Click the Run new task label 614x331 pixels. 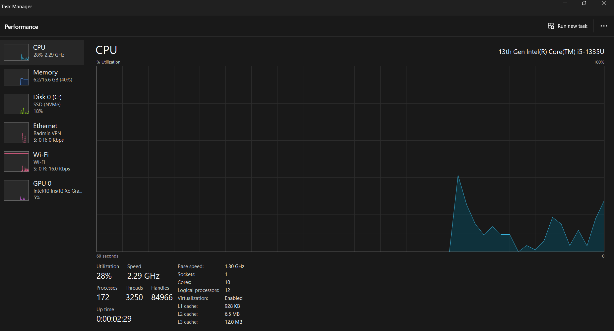click(572, 26)
